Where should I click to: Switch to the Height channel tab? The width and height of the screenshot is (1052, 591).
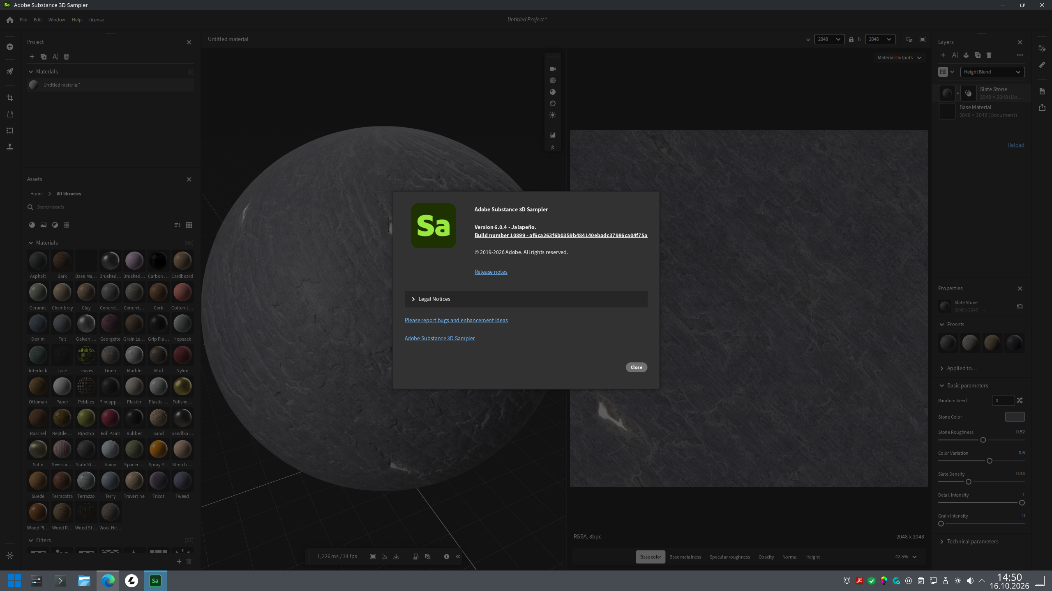pyautogui.click(x=813, y=557)
